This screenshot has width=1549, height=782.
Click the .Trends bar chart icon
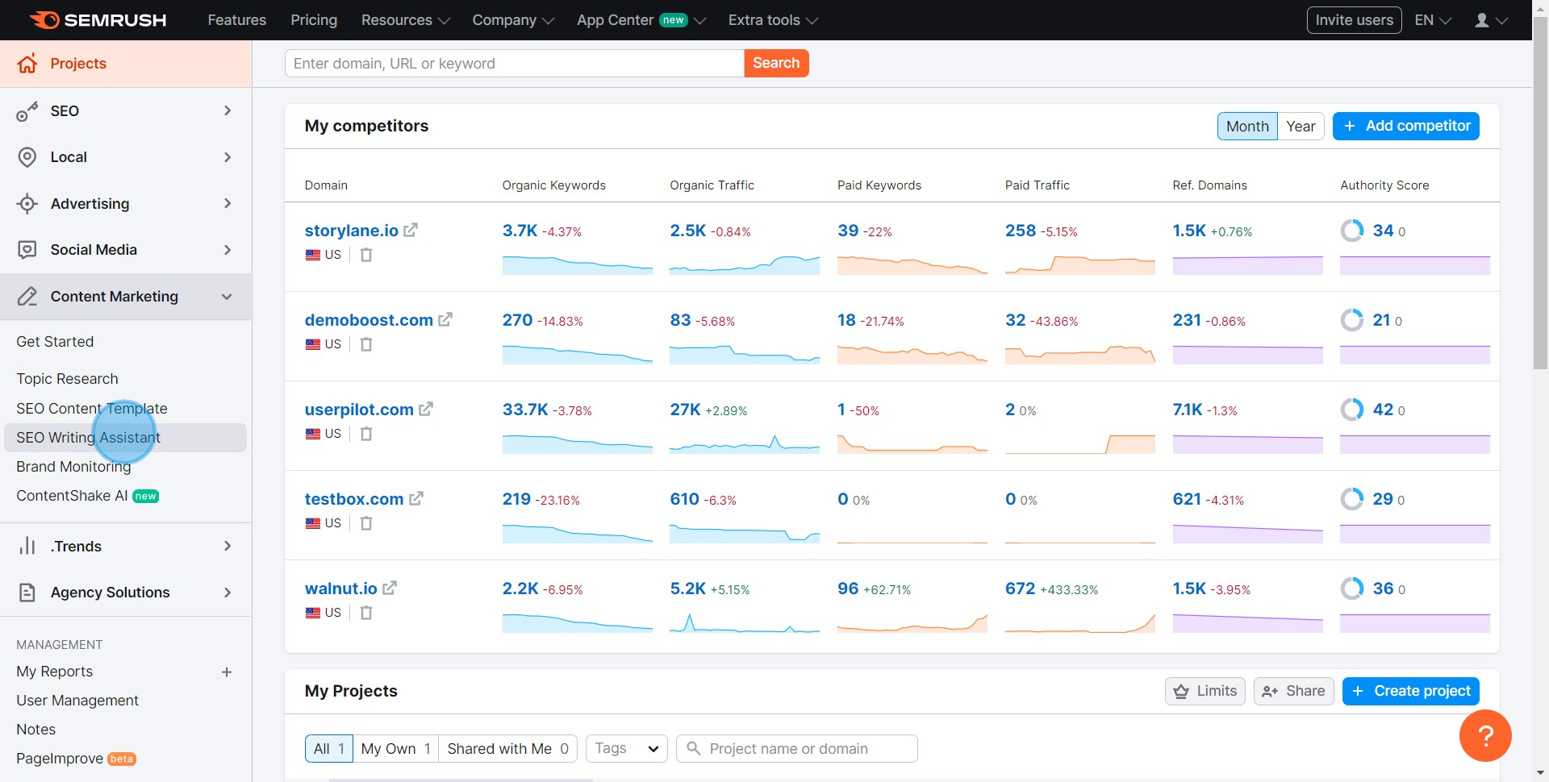[x=27, y=547]
